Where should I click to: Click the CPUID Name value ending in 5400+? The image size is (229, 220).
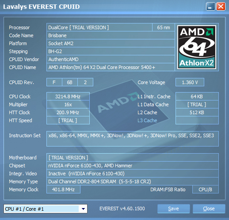(111, 67)
